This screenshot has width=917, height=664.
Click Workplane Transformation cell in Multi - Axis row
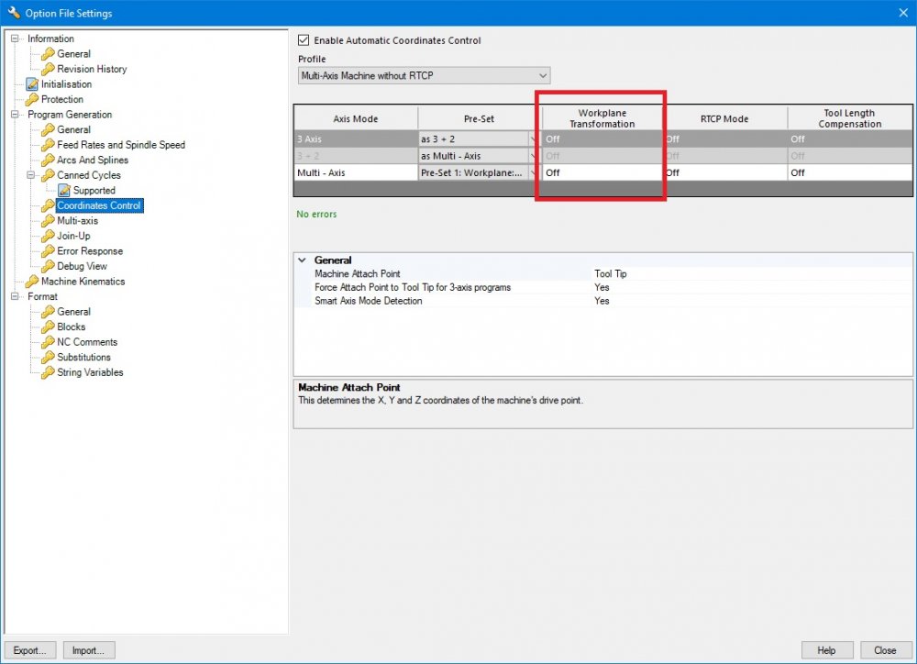click(601, 172)
